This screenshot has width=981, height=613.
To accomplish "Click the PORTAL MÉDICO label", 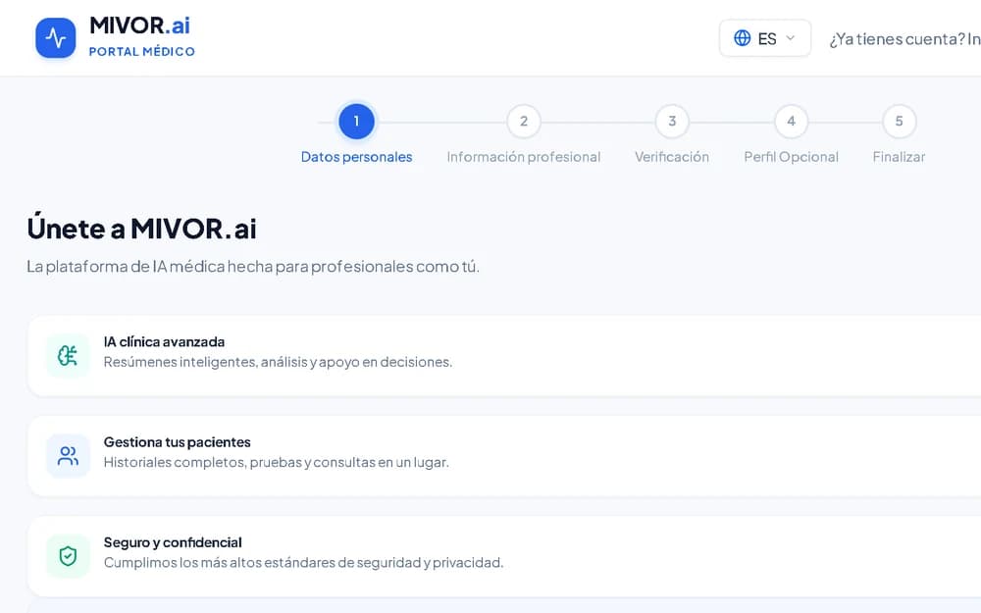I will [x=141, y=52].
